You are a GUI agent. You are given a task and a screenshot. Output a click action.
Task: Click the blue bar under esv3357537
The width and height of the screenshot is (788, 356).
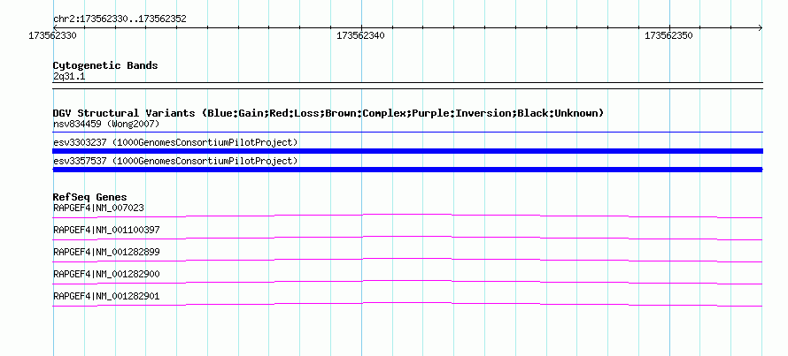(407, 170)
